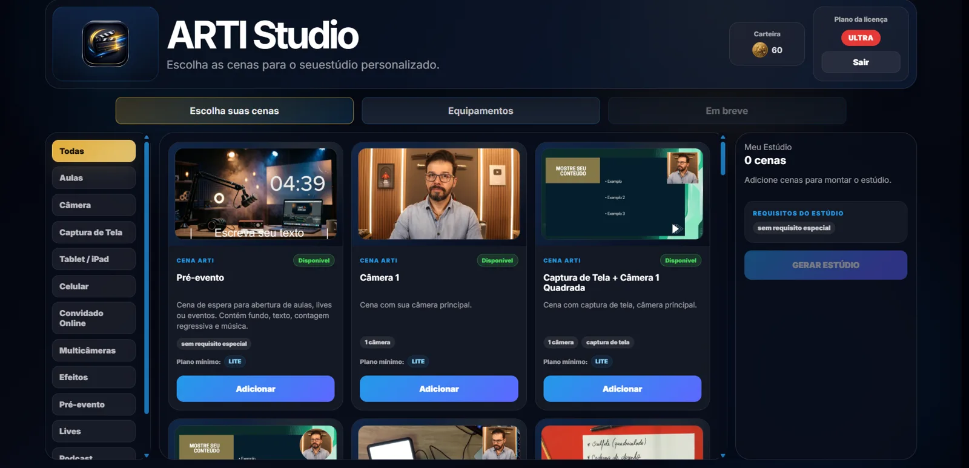
Task: Add the Pré-evento scene
Action: click(x=256, y=389)
